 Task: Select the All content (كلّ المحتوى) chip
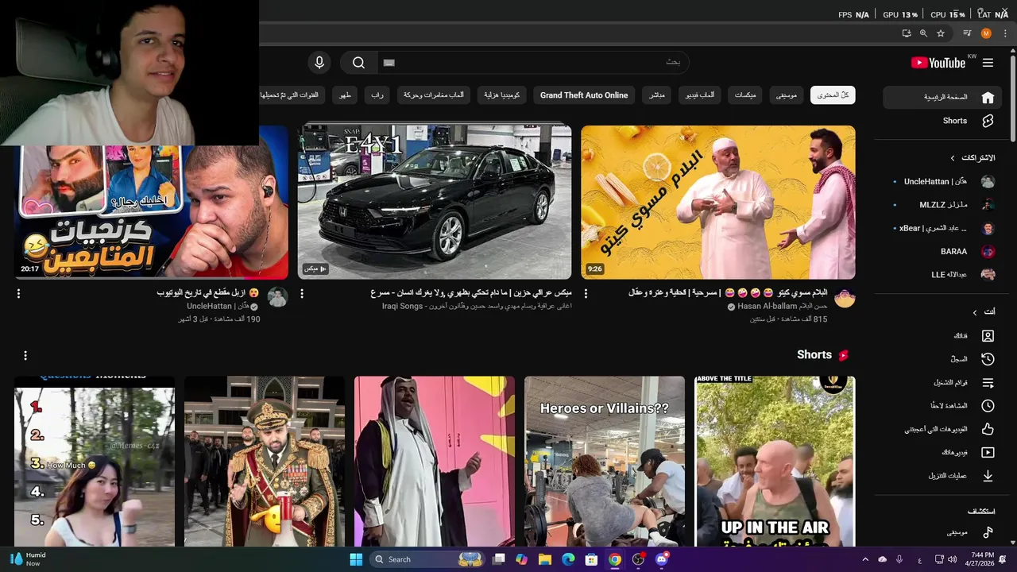coord(833,95)
